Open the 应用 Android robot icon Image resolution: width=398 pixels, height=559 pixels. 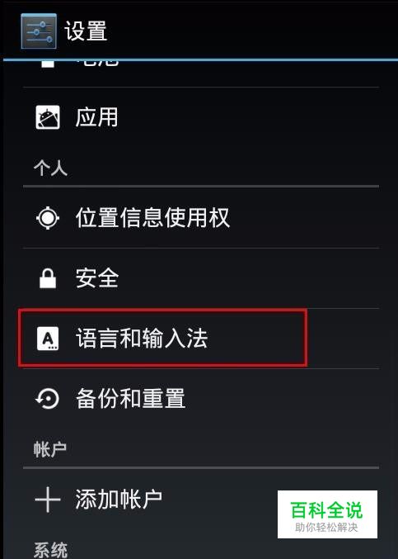click(x=48, y=117)
